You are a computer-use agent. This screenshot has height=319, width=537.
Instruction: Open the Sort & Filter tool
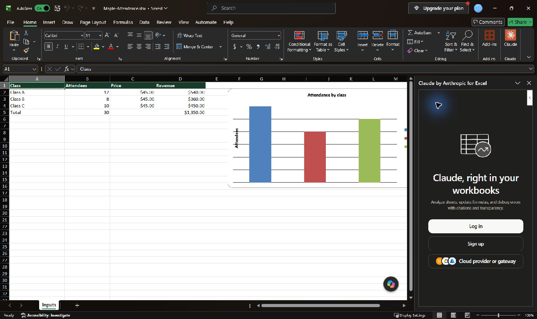coord(451,42)
